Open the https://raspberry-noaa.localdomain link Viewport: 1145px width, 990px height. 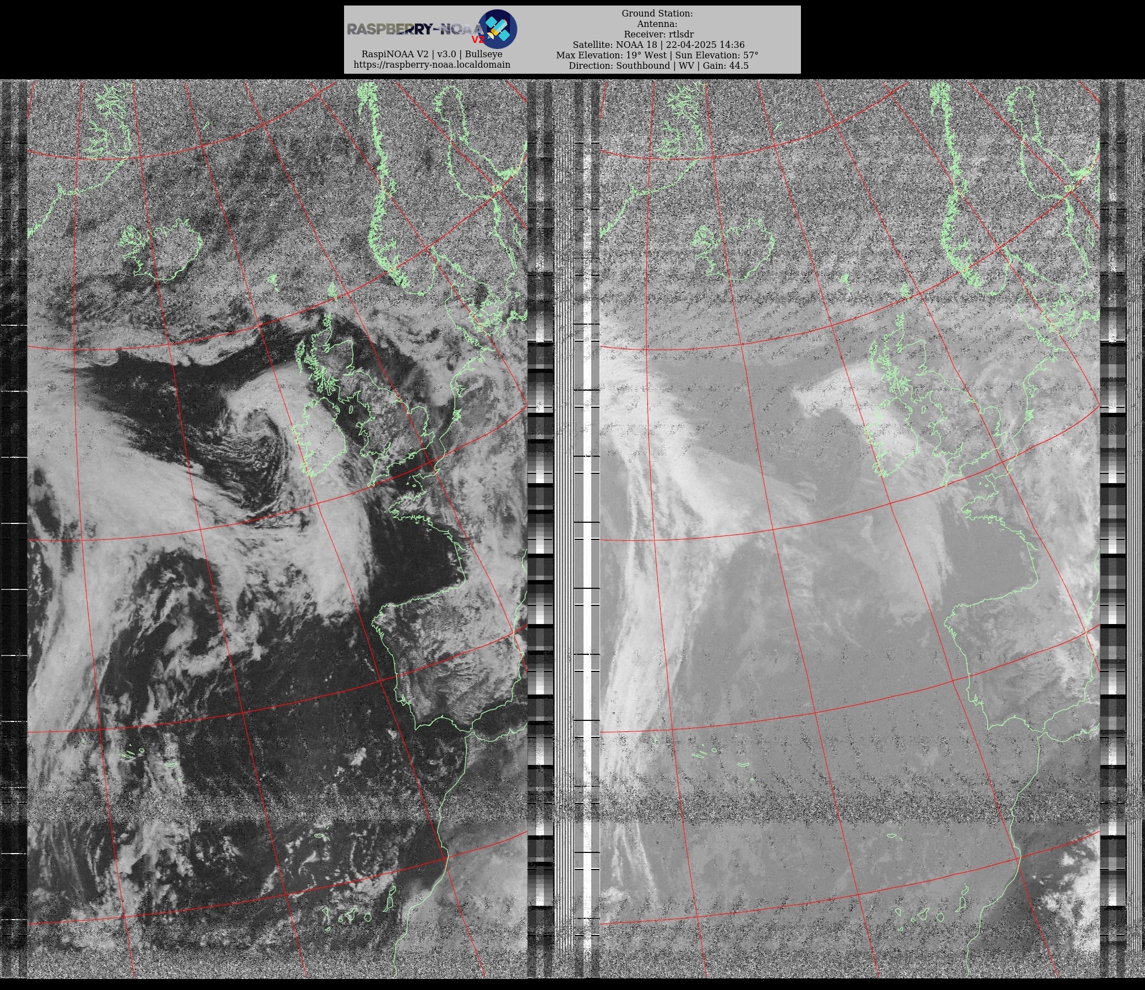432,64
